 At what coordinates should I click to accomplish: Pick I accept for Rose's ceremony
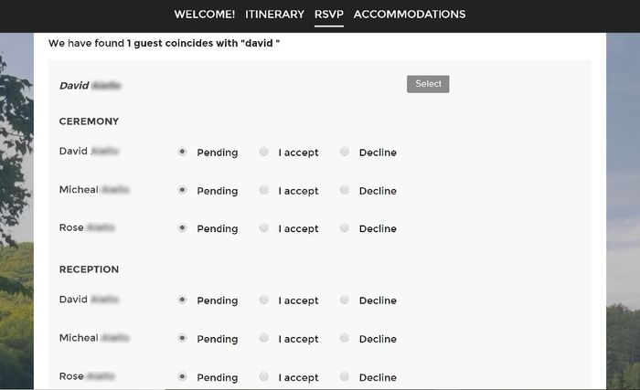click(264, 228)
